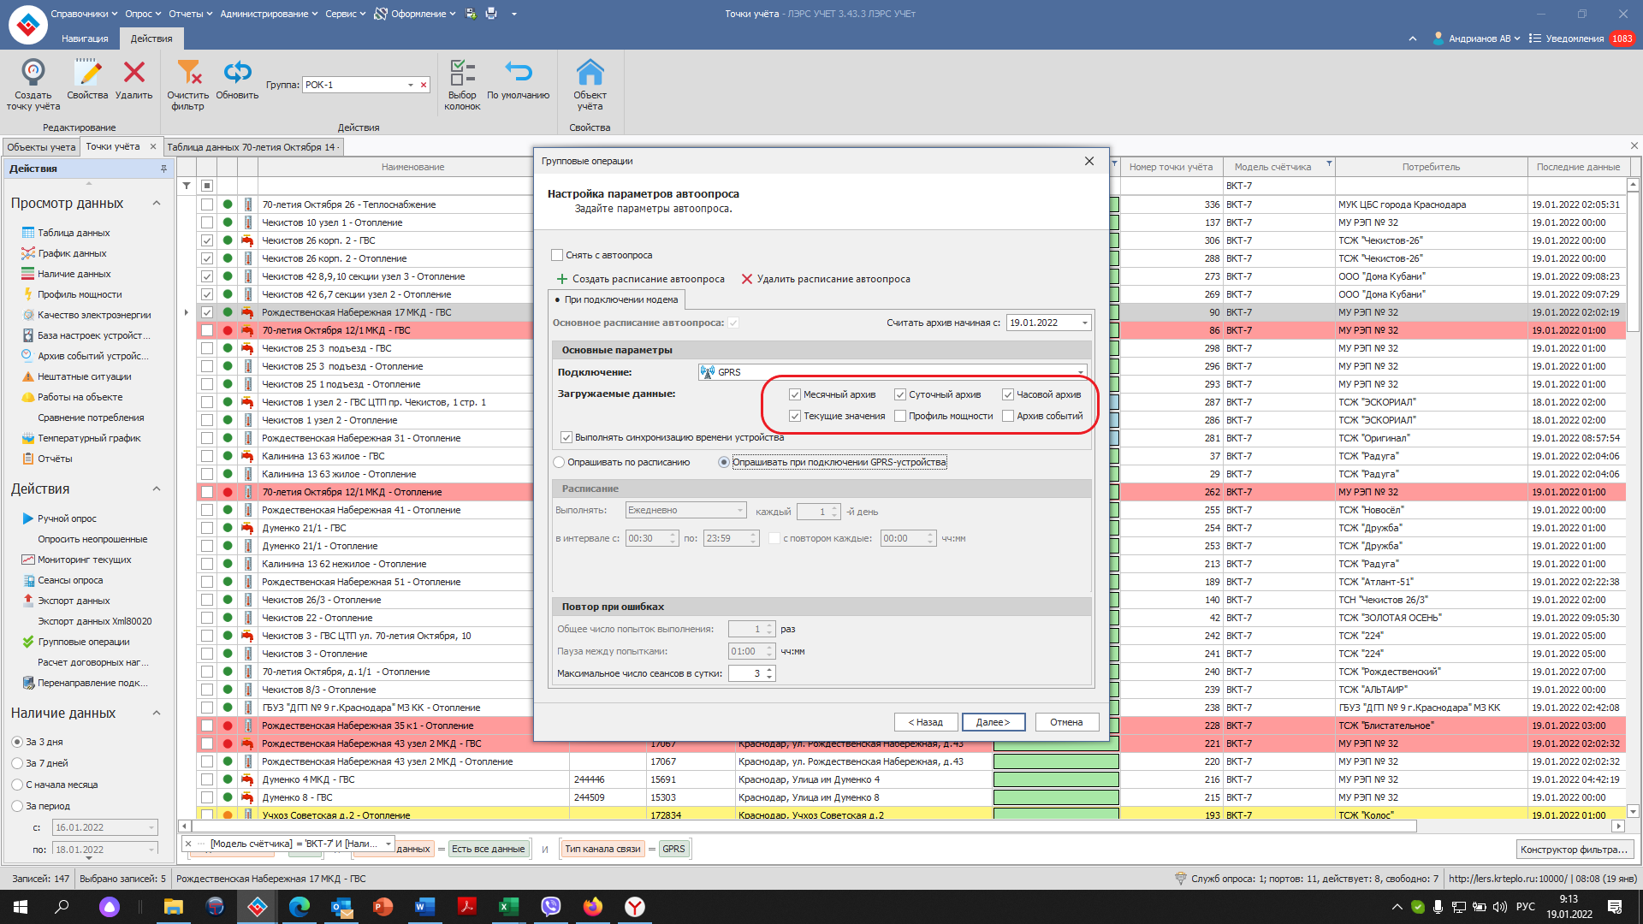Select Опрашивать по расписанию radio

[560, 462]
